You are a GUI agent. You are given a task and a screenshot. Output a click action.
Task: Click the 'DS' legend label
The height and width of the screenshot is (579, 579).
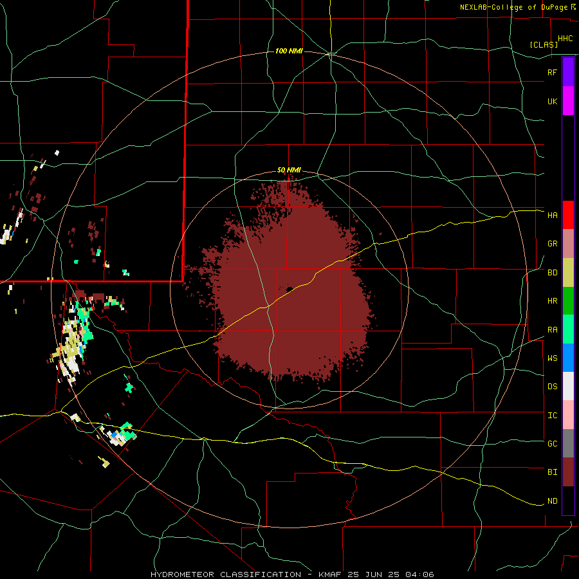coord(552,387)
